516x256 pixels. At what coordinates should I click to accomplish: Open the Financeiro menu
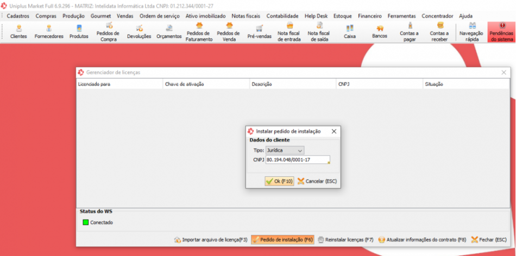[370, 16]
